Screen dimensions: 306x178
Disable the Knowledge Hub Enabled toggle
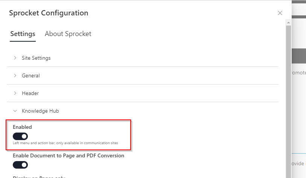click(x=20, y=136)
